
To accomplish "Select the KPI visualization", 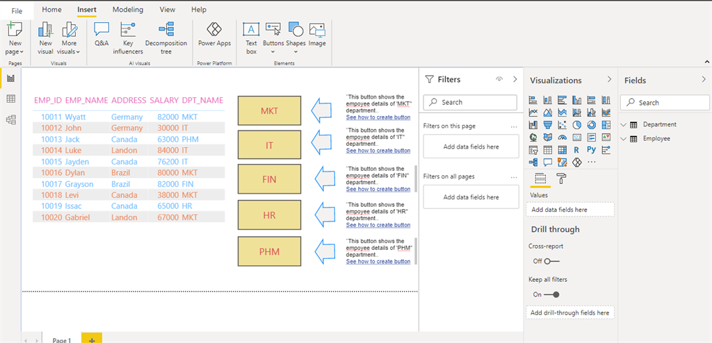I will coord(606,137).
